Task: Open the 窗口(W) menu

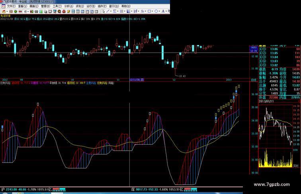Action: tap(114, 6)
